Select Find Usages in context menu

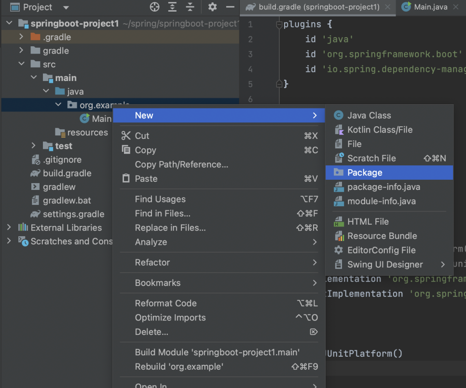[219, 199]
